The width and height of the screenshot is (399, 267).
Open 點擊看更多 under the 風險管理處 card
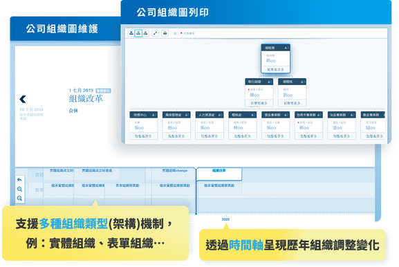pos(176,136)
